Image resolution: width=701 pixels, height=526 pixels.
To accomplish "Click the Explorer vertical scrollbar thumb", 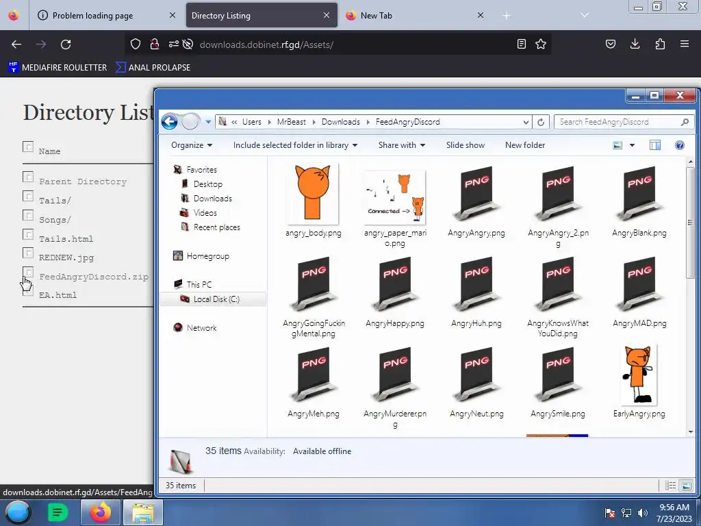I will (x=690, y=223).
